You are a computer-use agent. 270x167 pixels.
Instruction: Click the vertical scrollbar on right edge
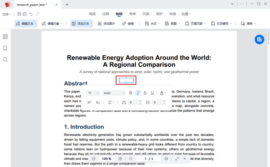point(269,37)
